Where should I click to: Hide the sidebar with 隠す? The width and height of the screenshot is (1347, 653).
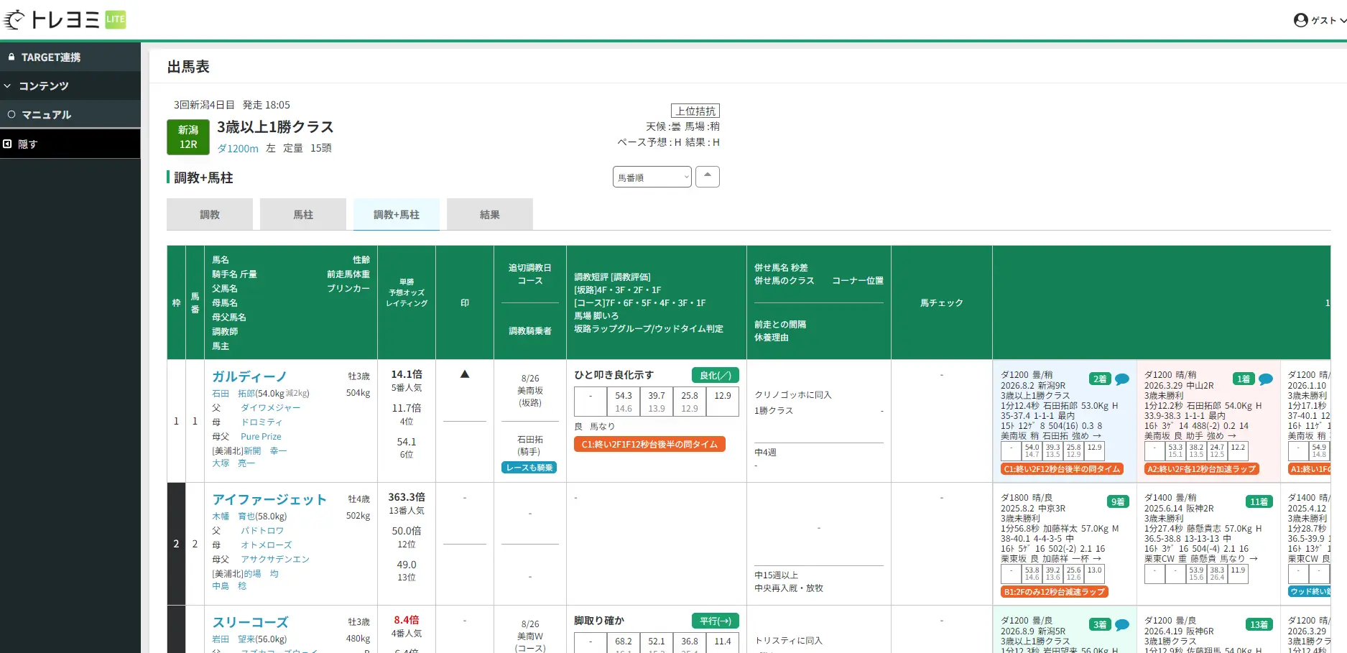70,144
